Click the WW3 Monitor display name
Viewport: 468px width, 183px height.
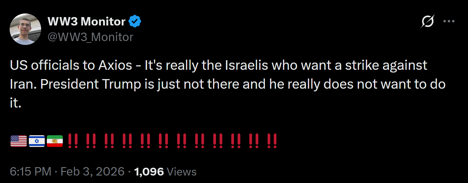tap(87, 22)
